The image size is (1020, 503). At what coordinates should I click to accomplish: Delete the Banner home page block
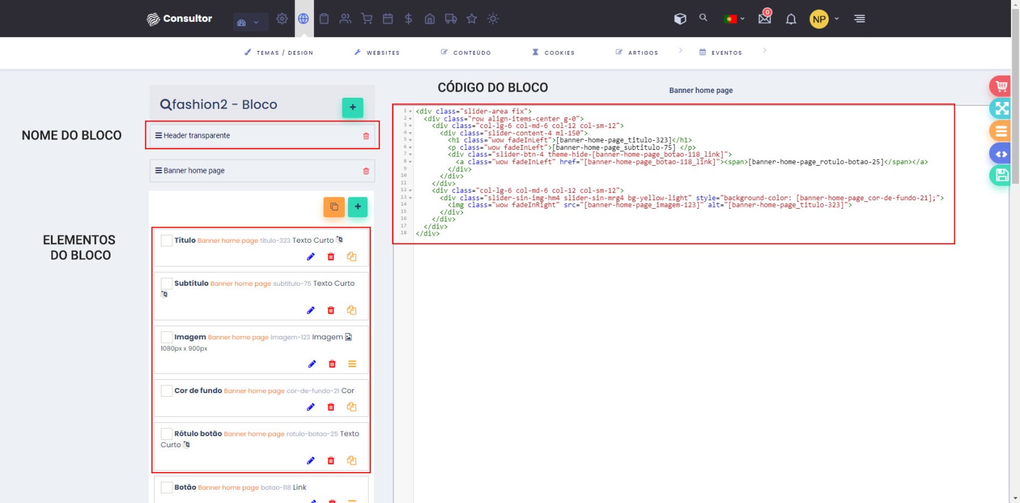pos(366,171)
